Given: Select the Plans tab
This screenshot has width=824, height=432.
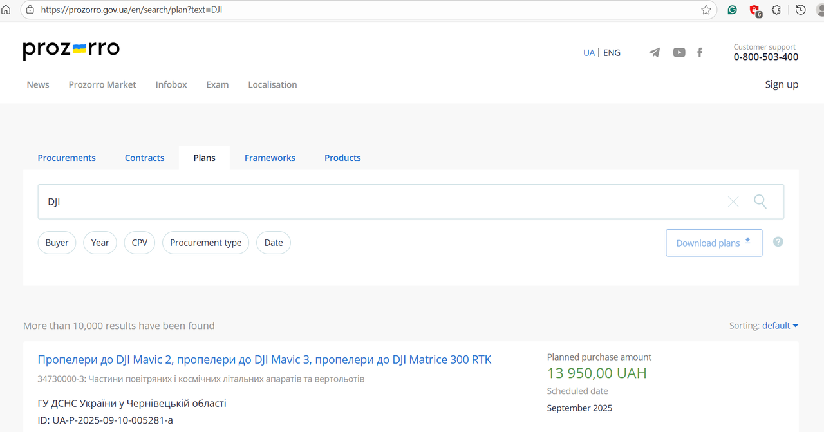Looking at the screenshot, I should pos(204,158).
